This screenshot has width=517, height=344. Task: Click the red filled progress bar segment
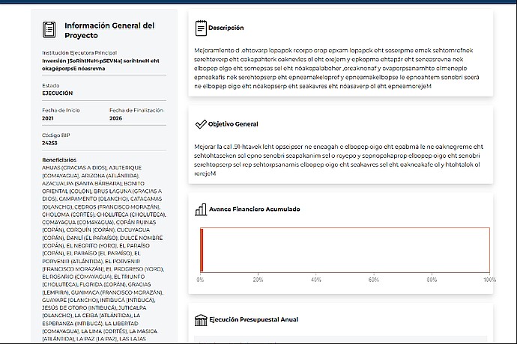point(202,250)
